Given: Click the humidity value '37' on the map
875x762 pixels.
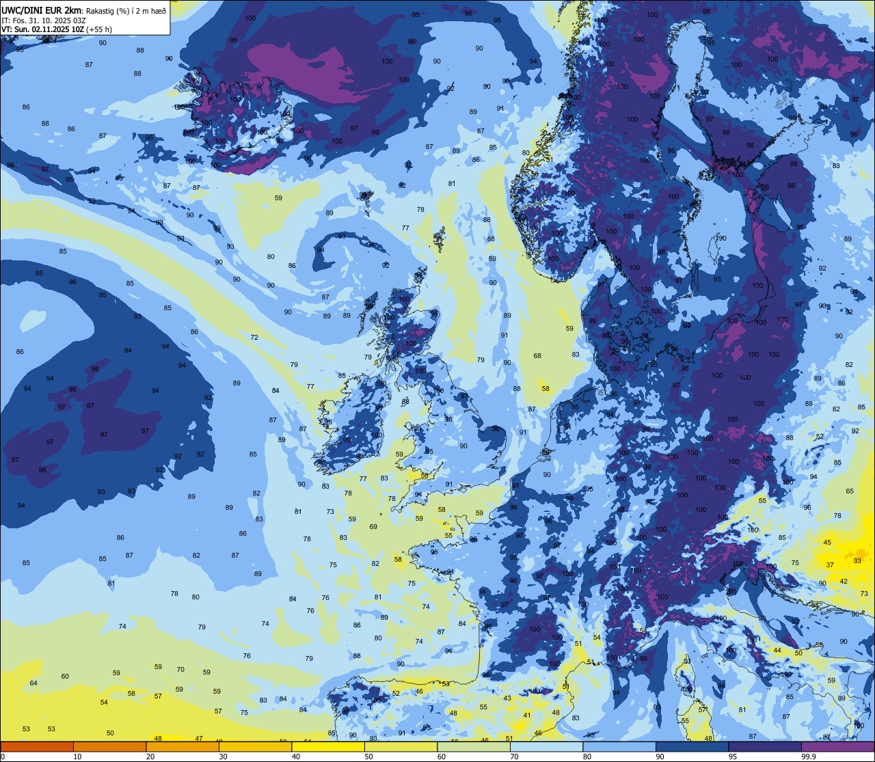Looking at the screenshot, I should click(x=830, y=564).
